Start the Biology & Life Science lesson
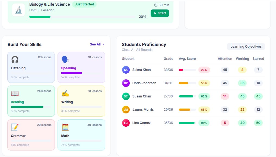The width and height of the screenshot is (276, 157). pyautogui.click(x=160, y=13)
